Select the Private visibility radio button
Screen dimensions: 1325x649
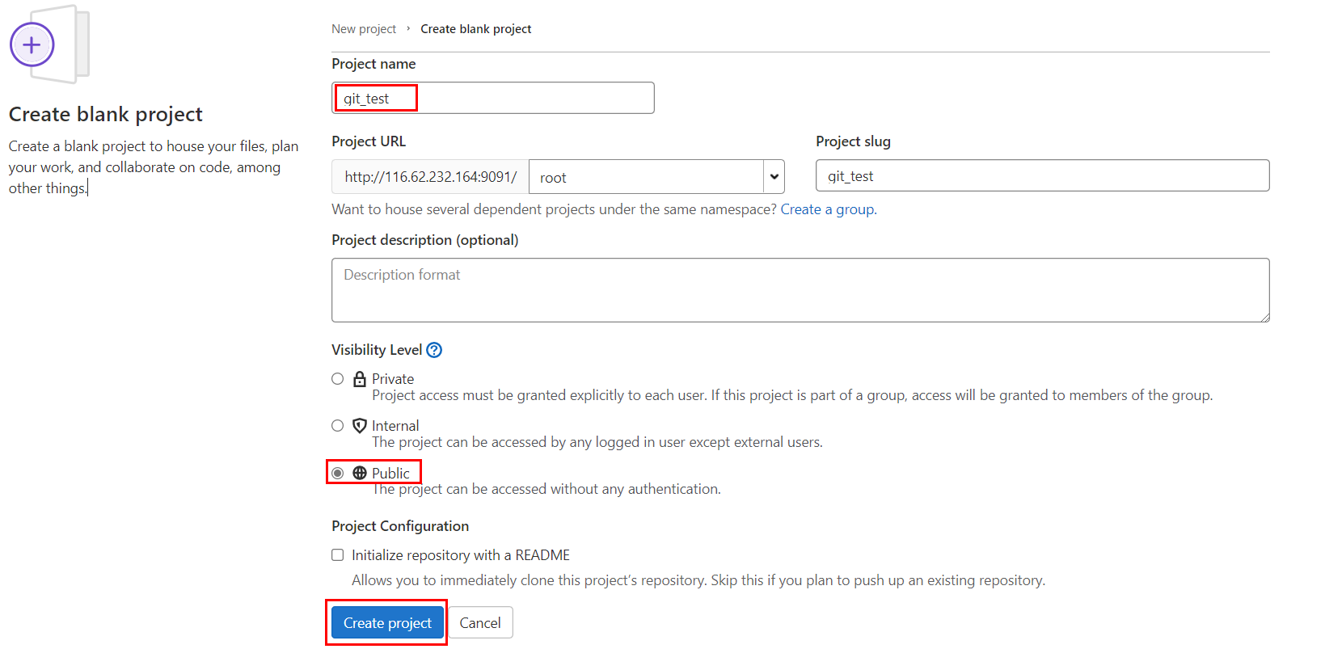pos(338,378)
